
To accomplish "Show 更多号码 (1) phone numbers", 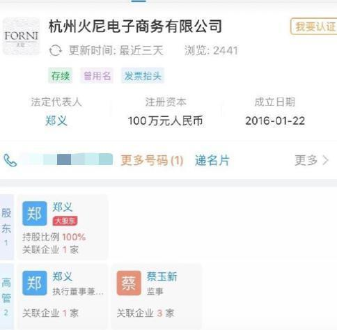I will [x=152, y=160].
